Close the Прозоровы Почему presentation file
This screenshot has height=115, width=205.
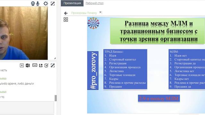point(100,12)
